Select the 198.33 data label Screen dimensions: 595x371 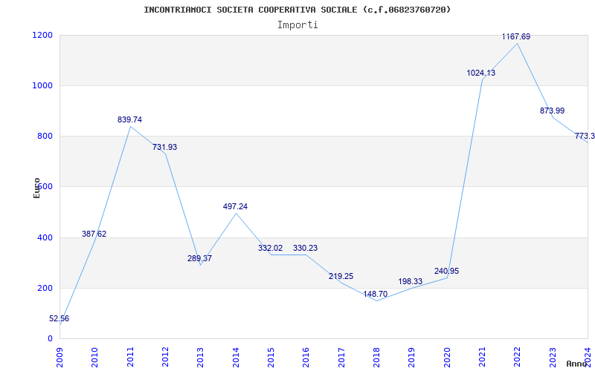pyautogui.click(x=411, y=282)
